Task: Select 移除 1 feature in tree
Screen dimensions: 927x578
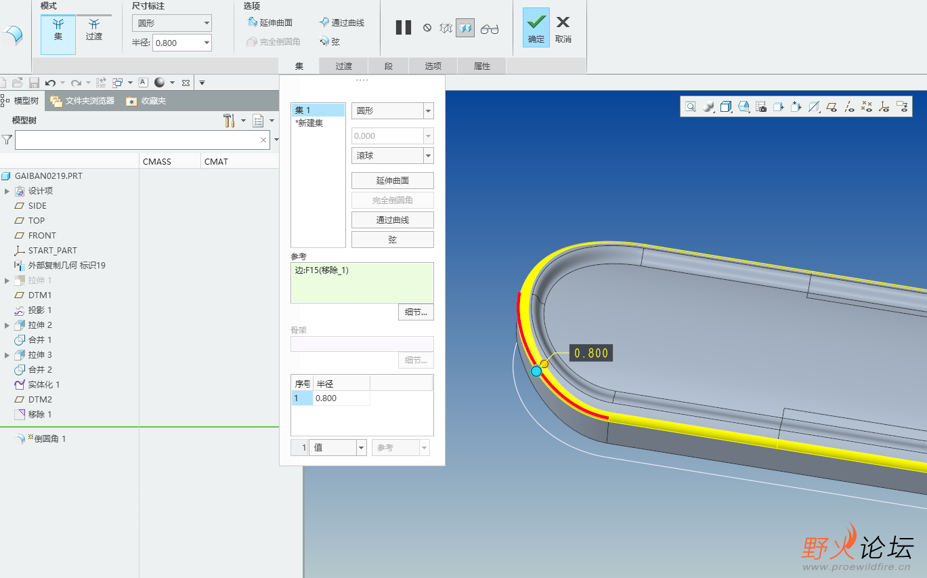Action: click(33, 415)
